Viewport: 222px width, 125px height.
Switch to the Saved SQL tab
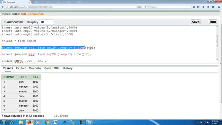(52, 68)
